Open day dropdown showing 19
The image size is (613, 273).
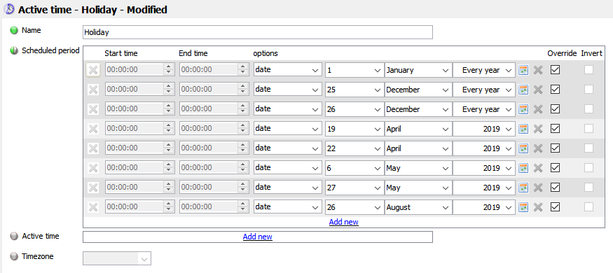pos(354,129)
